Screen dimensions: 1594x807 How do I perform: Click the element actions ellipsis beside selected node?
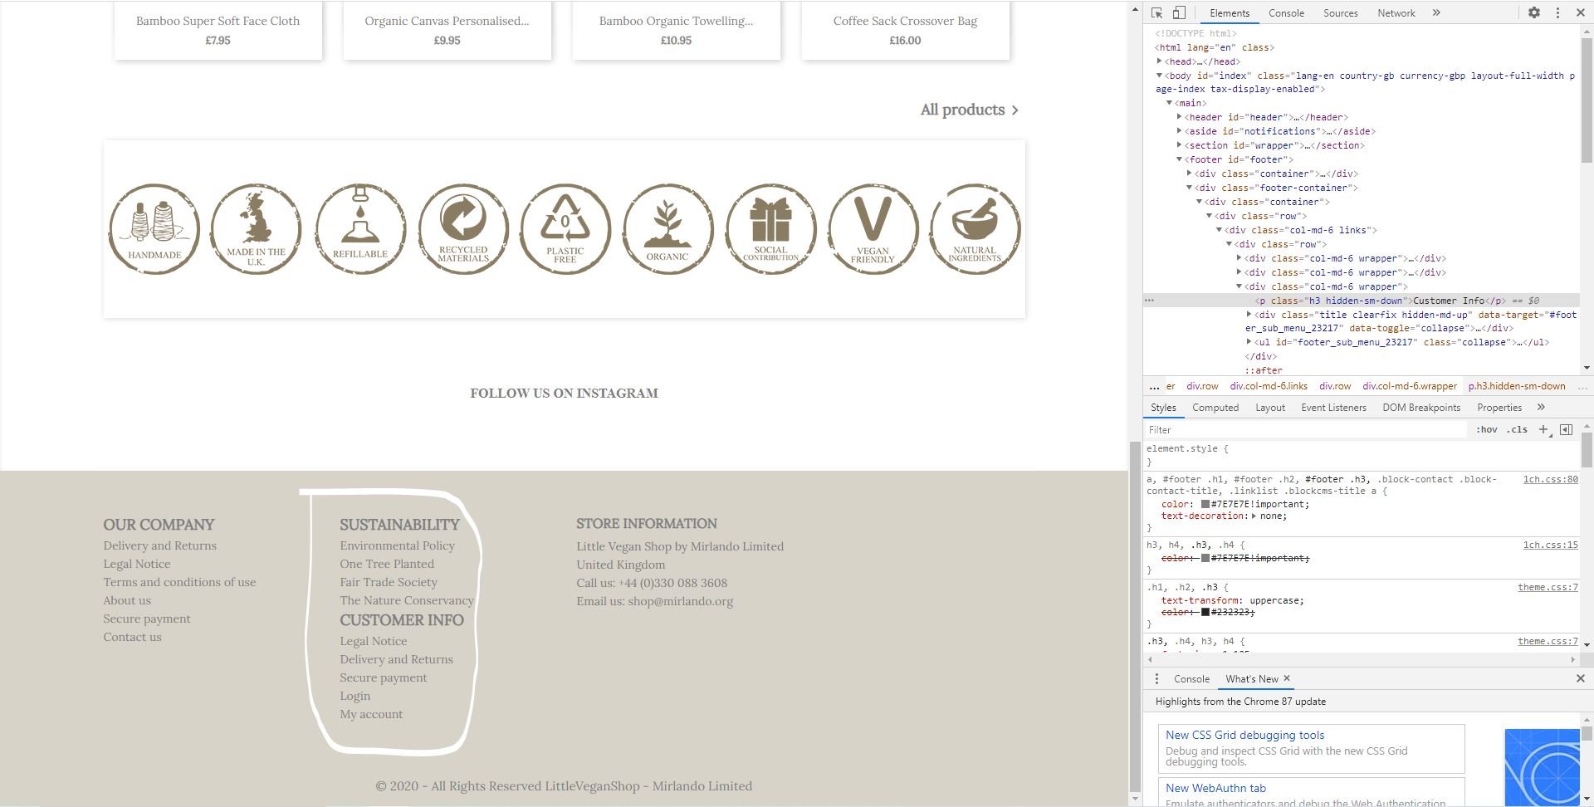1149,301
